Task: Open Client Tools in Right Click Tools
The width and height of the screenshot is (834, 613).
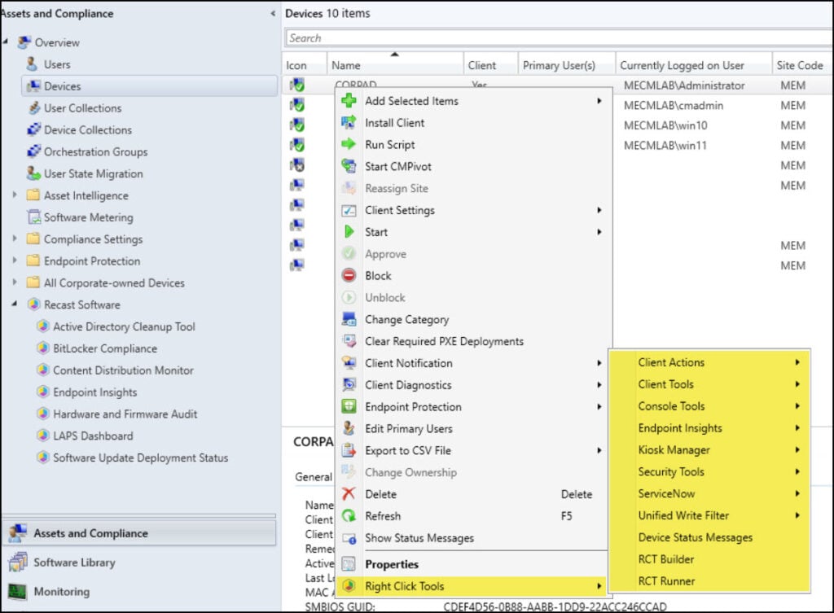Action: click(x=709, y=384)
